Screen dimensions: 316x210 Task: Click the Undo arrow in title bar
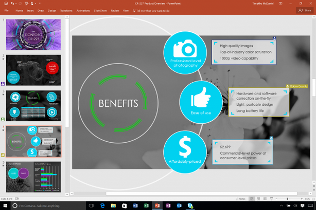pos(12,4)
